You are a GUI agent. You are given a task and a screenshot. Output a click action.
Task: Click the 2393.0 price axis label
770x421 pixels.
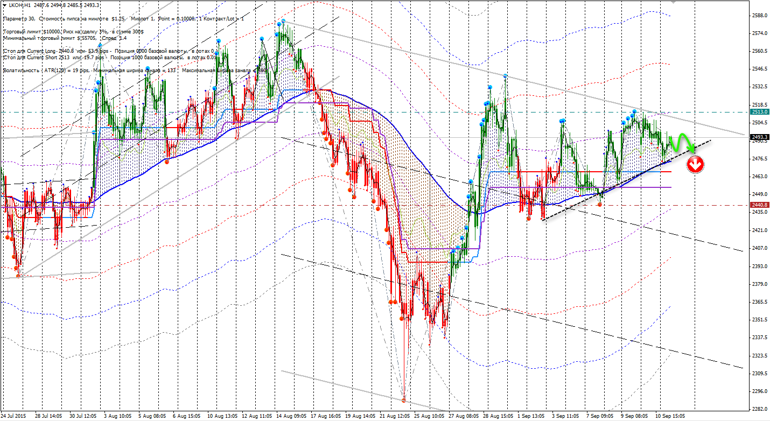click(759, 266)
